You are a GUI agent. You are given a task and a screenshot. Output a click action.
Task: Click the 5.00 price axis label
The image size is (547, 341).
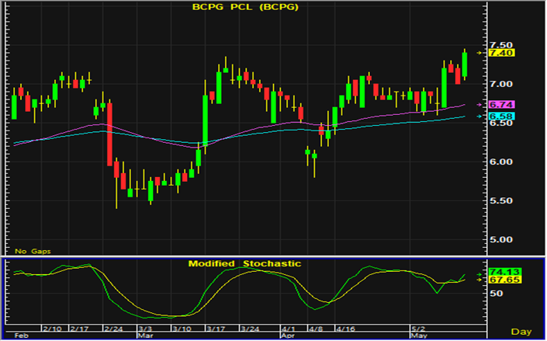pyautogui.click(x=501, y=240)
